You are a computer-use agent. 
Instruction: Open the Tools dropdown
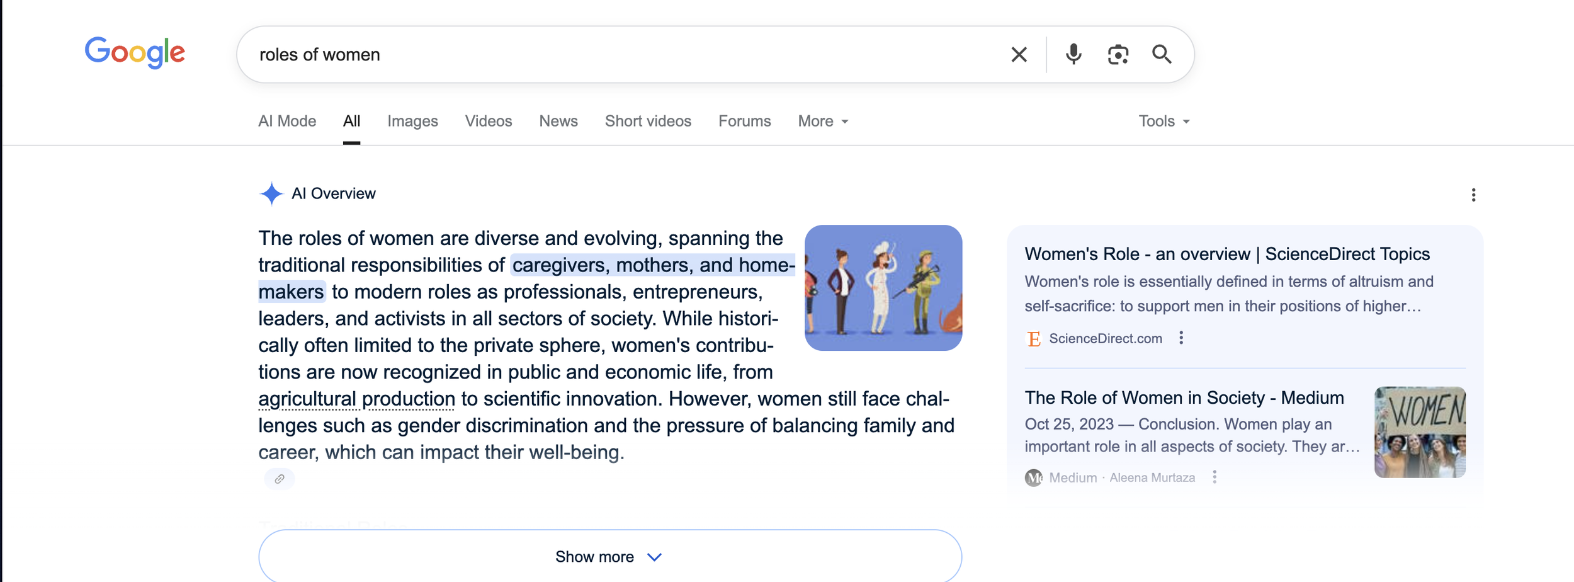pyautogui.click(x=1164, y=121)
